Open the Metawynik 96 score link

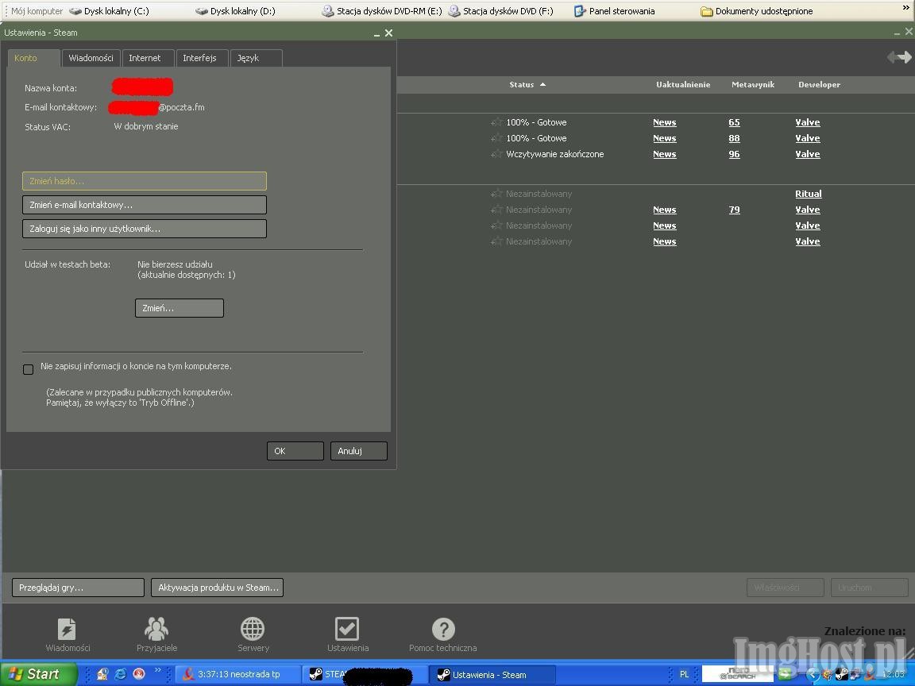734,154
